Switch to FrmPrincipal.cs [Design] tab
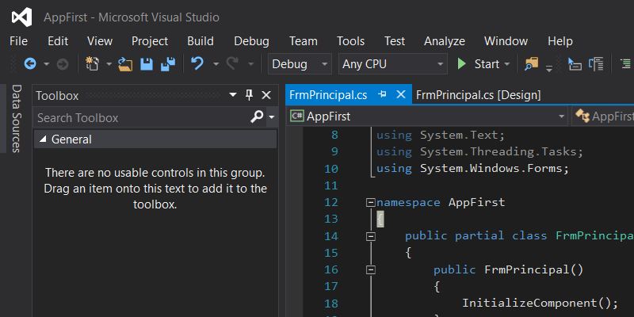Image resolution: width=634 pixels, height=317 pixels. tap(478, 94)
